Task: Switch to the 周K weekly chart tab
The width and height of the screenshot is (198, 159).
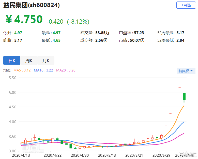Action: coord(29,61)
